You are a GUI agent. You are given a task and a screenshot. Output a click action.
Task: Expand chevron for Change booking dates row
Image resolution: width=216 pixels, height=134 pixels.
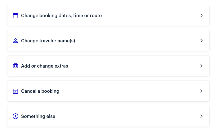pyautogui.click(x=201, y=15)
